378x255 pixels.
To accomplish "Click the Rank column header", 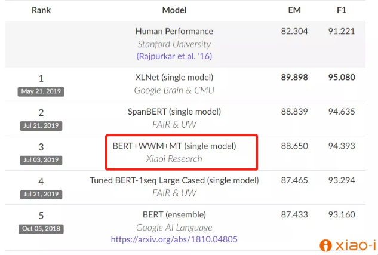I will point(41,10).
